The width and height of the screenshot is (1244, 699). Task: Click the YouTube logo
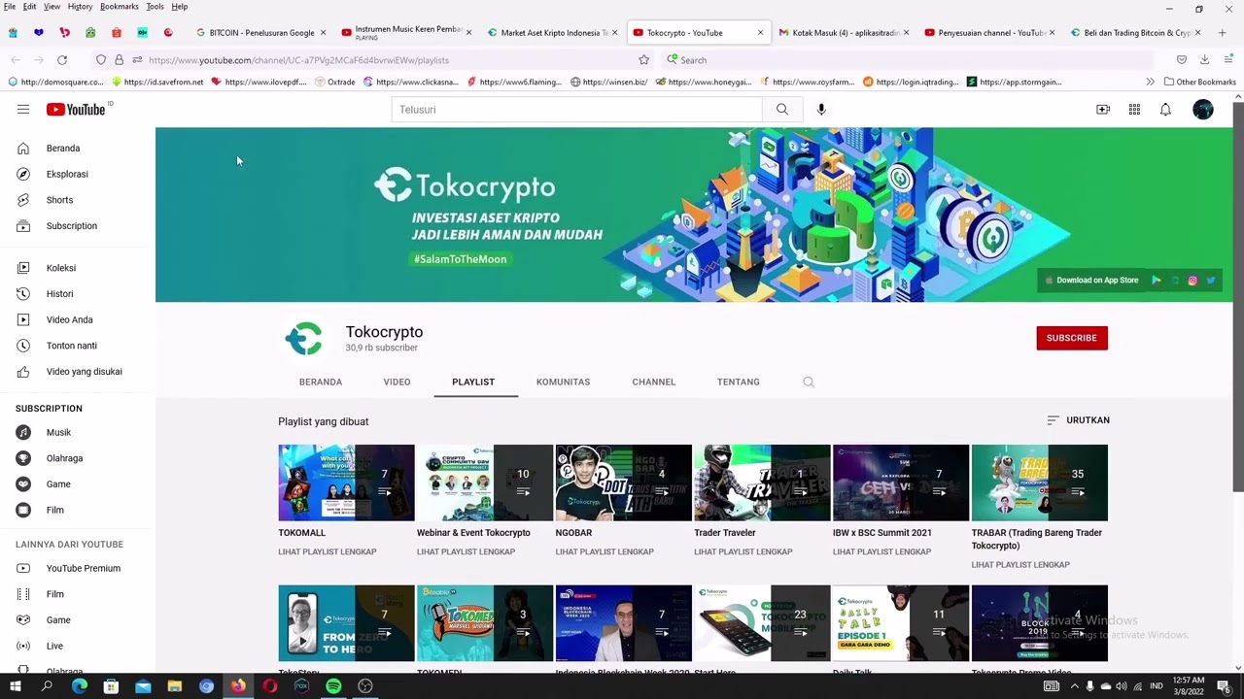(76, 110)
